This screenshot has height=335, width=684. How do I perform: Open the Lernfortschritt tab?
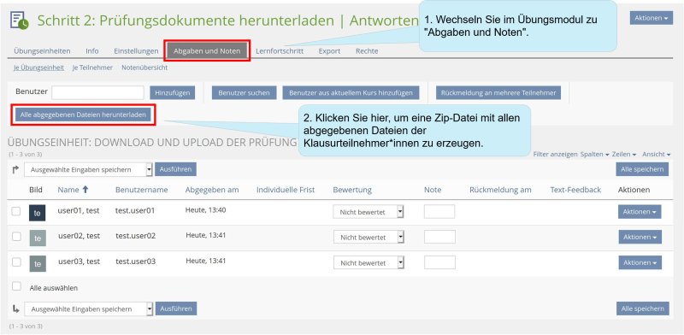click(x=280, y=51)
